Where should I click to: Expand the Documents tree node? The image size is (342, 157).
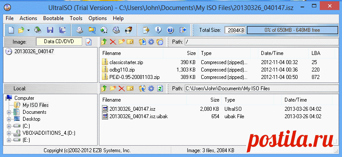pyautogui.click(x=9, y=112)
